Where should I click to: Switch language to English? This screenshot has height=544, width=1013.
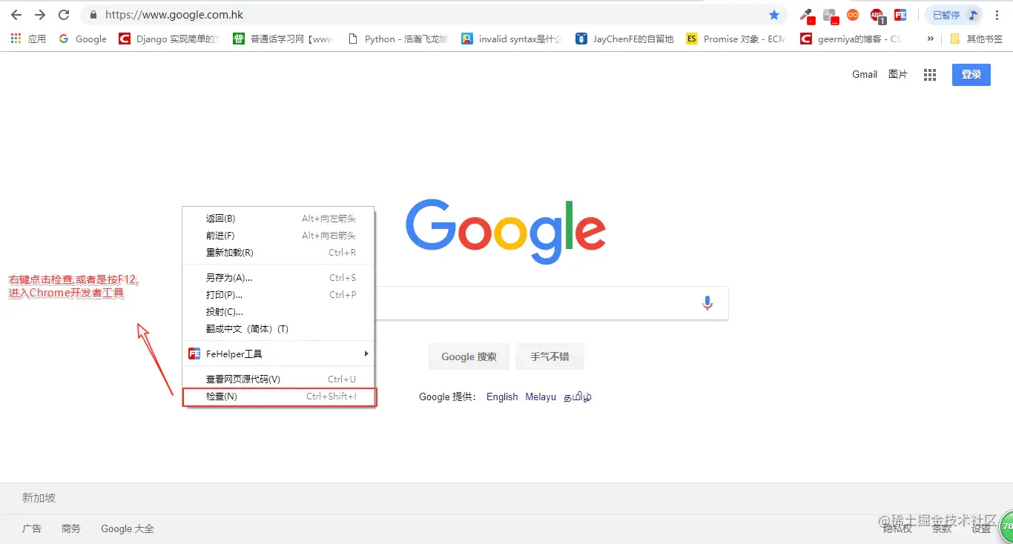pyautogui.click(x=502, y=397)
